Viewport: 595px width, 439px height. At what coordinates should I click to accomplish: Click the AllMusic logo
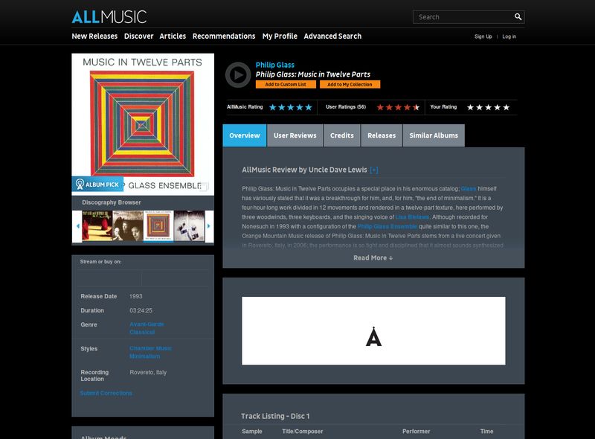(x=109, y=17)
